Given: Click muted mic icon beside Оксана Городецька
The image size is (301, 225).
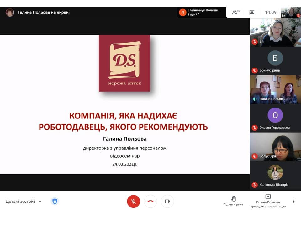Looking at the screenshot, I should point(255,127).
